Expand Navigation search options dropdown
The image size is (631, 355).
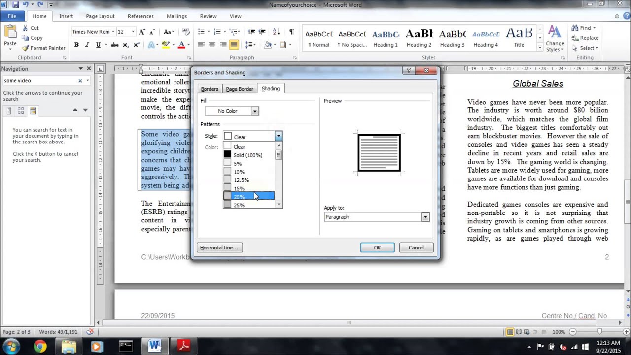[88, 80]
